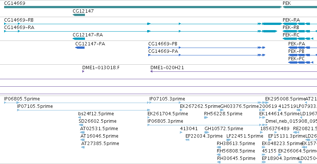Select the EP22034.3prime EST arrows
This screenshot has height=164, width=317.
click(x=187, y=140)
